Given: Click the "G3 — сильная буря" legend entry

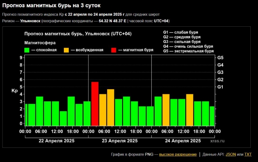Looking at the screenshot, I should pyautogui.click(x=182, y=42).
